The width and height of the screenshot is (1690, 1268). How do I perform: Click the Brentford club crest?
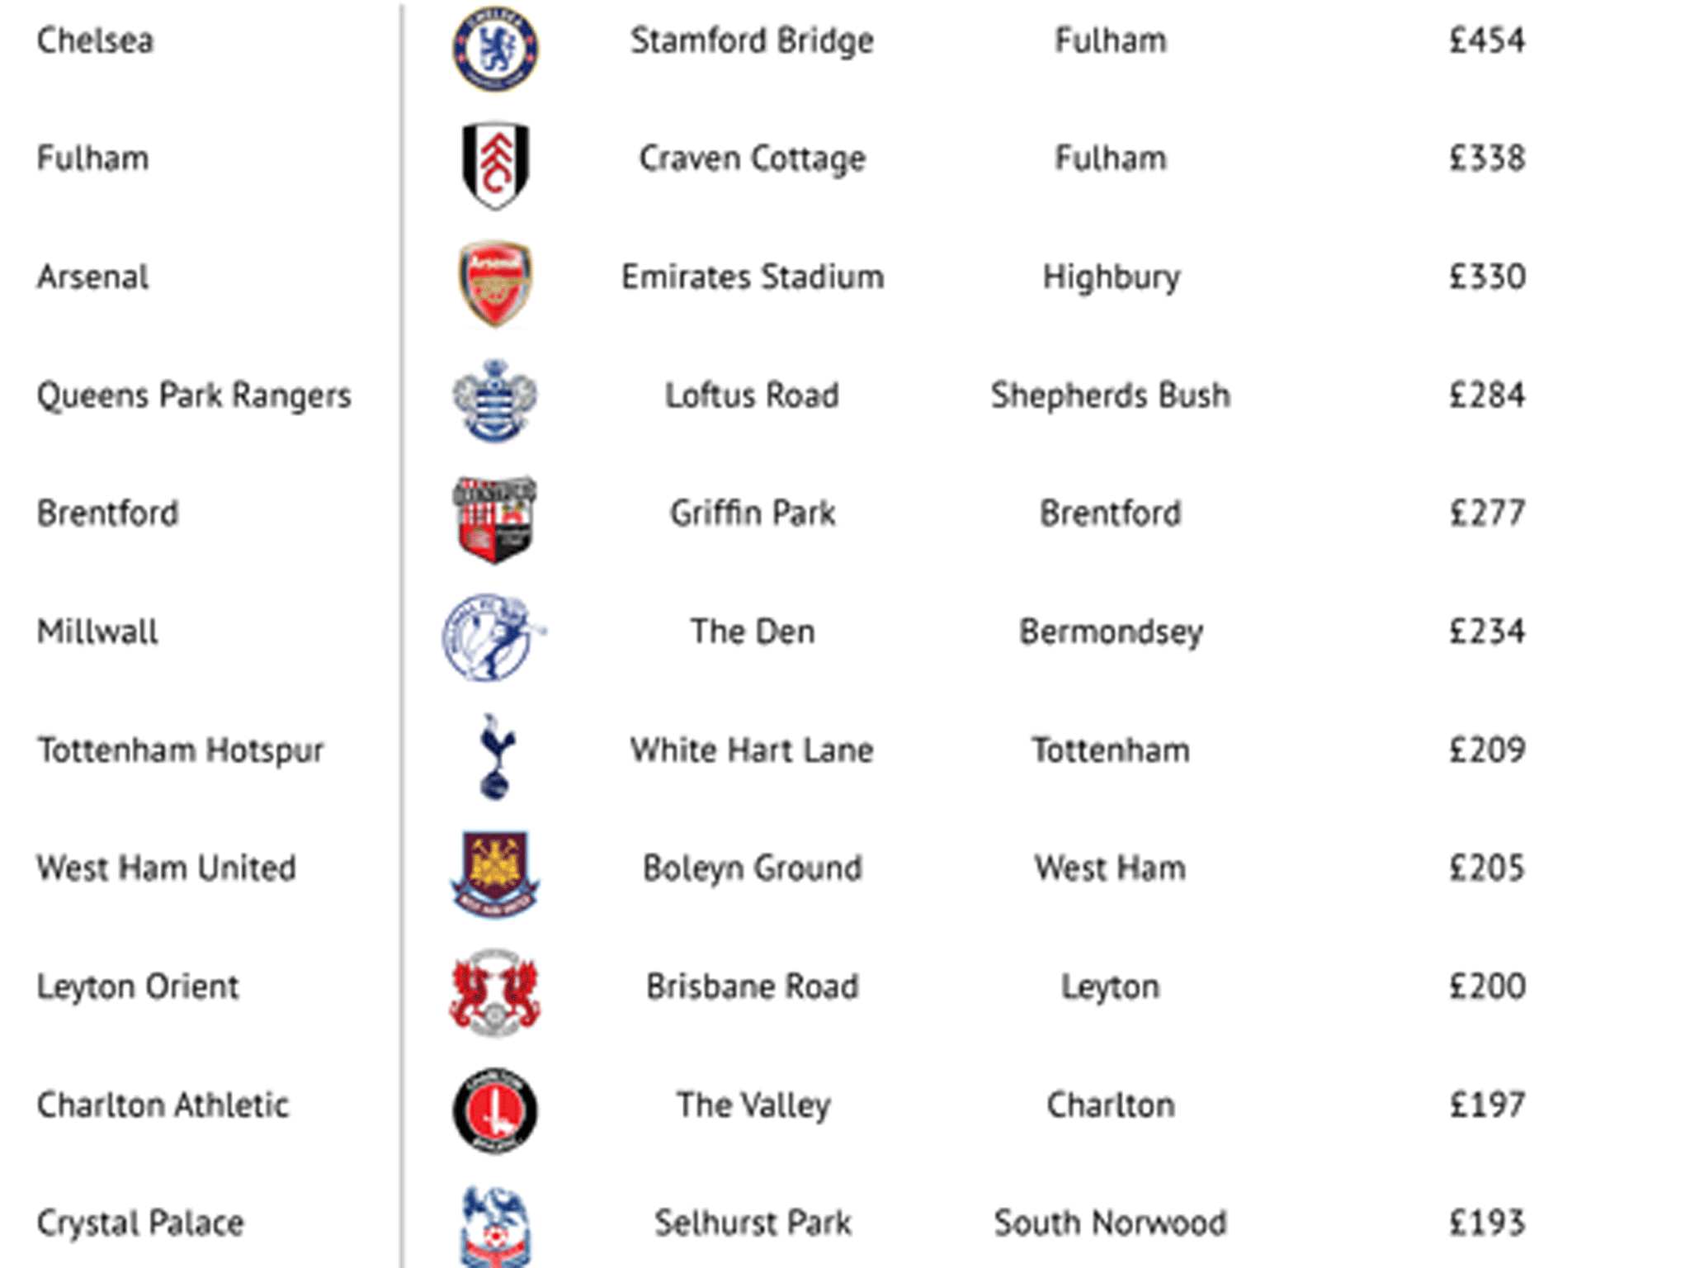pos(495,519)
